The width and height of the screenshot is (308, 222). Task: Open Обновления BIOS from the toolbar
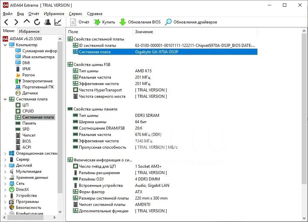pyautogui.click(x=140, y=22)
